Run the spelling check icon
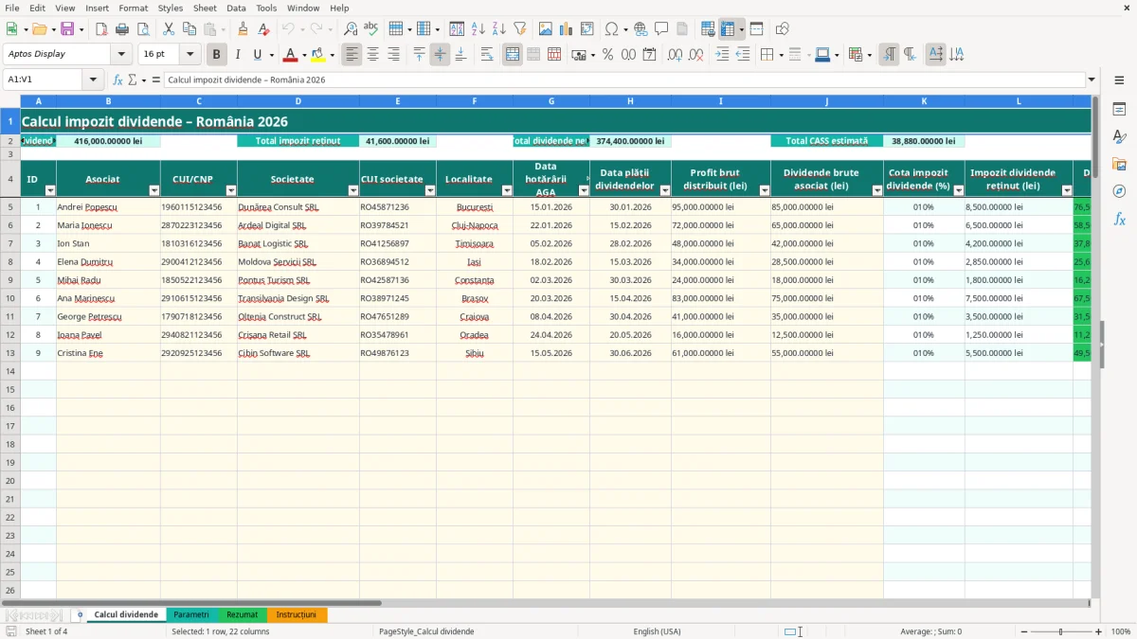 click(x=371, y=29)
